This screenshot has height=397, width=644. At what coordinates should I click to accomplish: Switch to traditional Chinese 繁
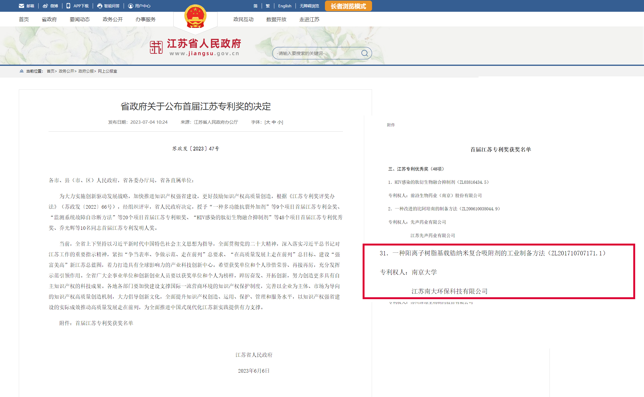(x=268, y=6)
